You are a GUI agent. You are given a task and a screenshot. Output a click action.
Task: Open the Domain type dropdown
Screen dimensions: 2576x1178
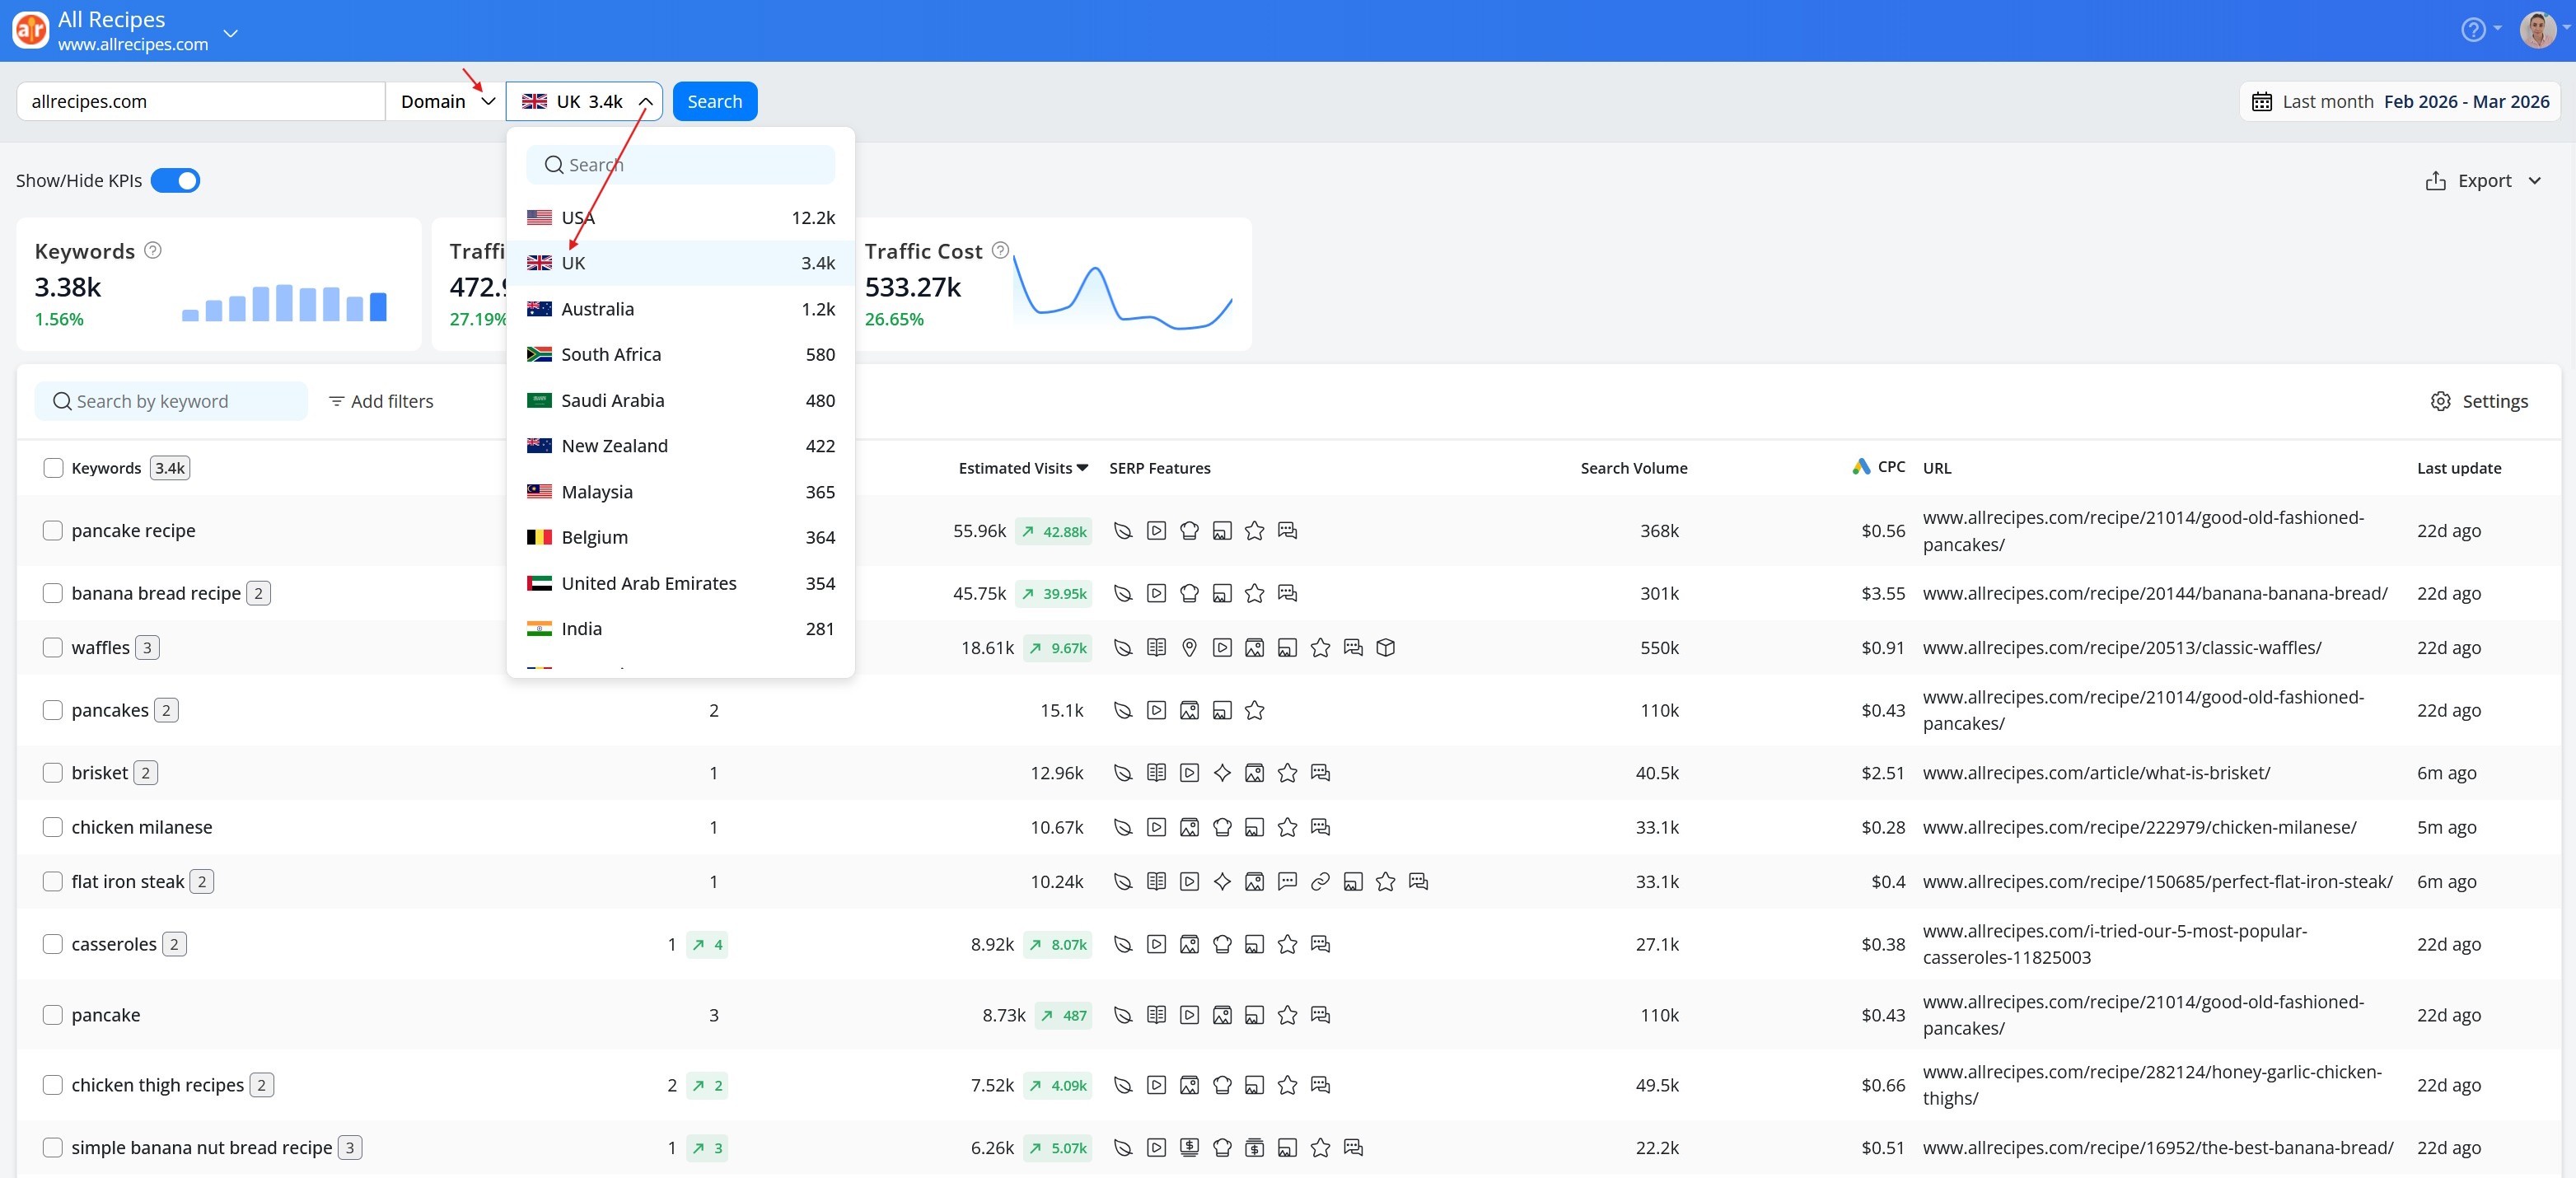[447, 101]
